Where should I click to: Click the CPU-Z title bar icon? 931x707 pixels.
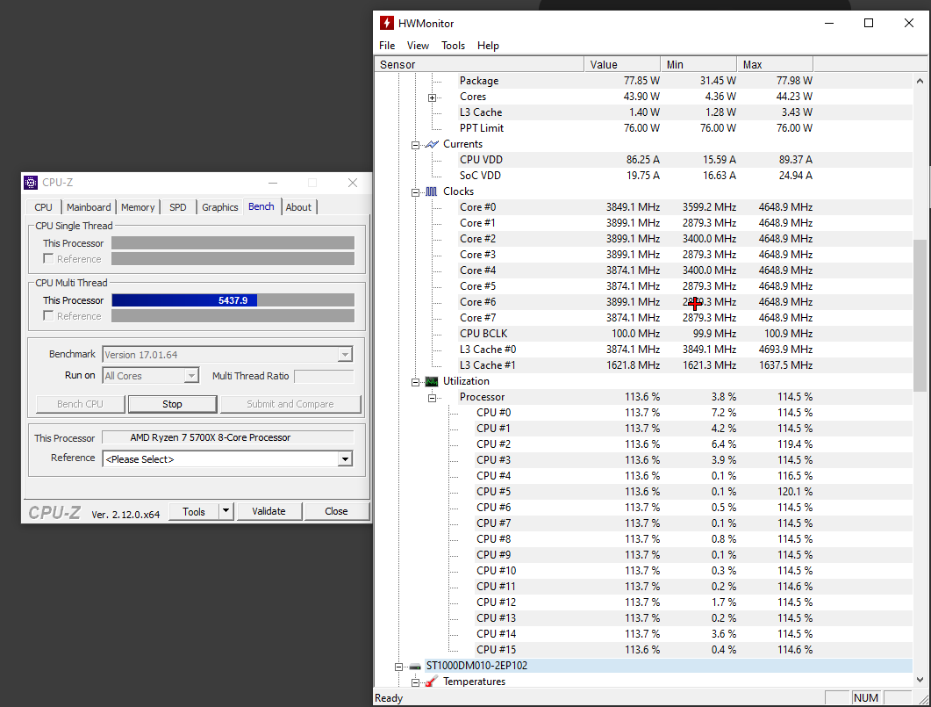[x=31, y=183]
